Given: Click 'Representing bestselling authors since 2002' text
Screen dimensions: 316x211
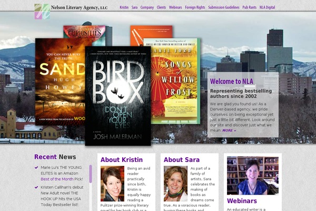Looking at the screenshot, I should click(241, 93).
